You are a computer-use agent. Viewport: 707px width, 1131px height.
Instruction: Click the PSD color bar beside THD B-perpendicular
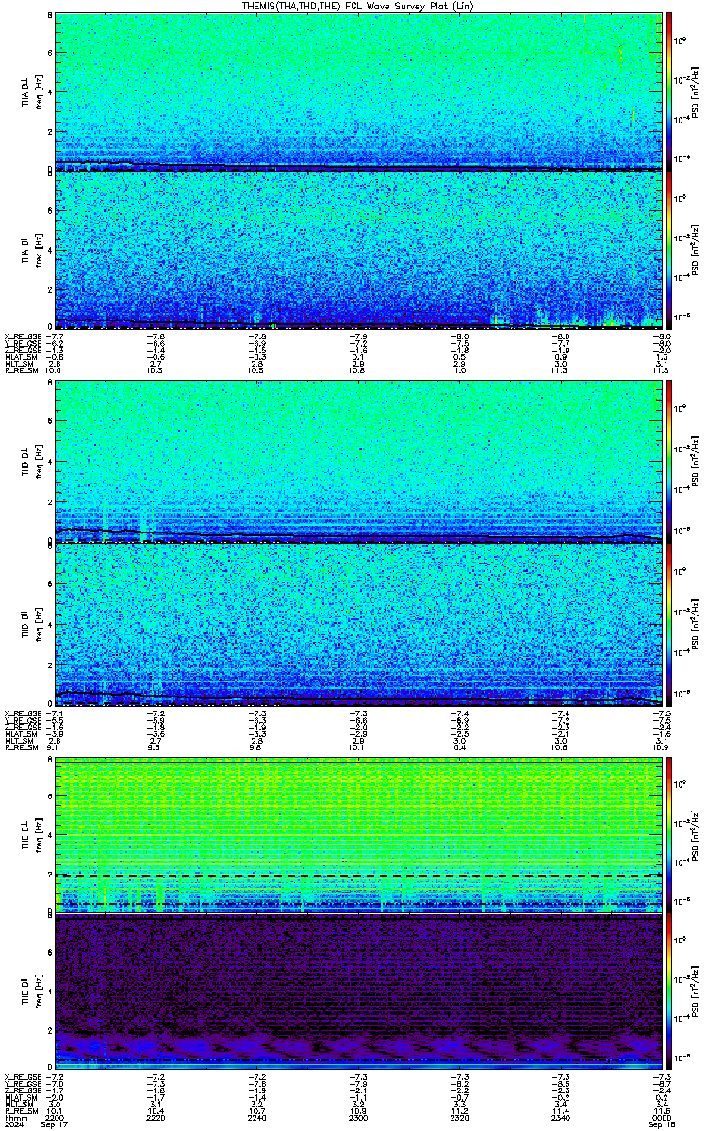(669, 460)
